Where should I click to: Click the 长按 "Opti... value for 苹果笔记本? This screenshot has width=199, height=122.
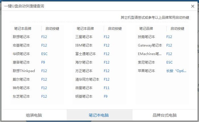pos(176,71)
